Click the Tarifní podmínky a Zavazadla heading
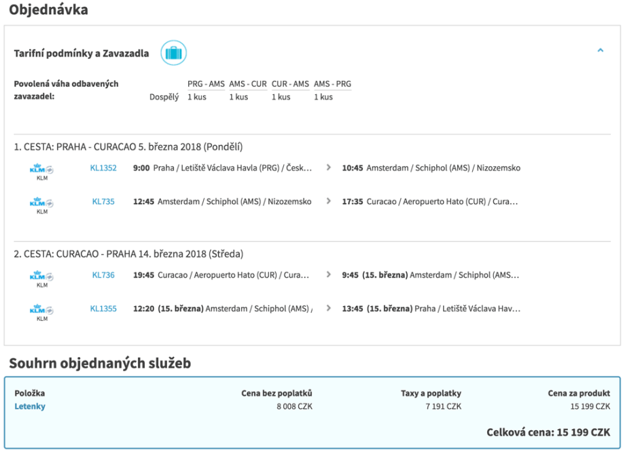The height and width of the screenshot is (452, 625). coord(82,54)
